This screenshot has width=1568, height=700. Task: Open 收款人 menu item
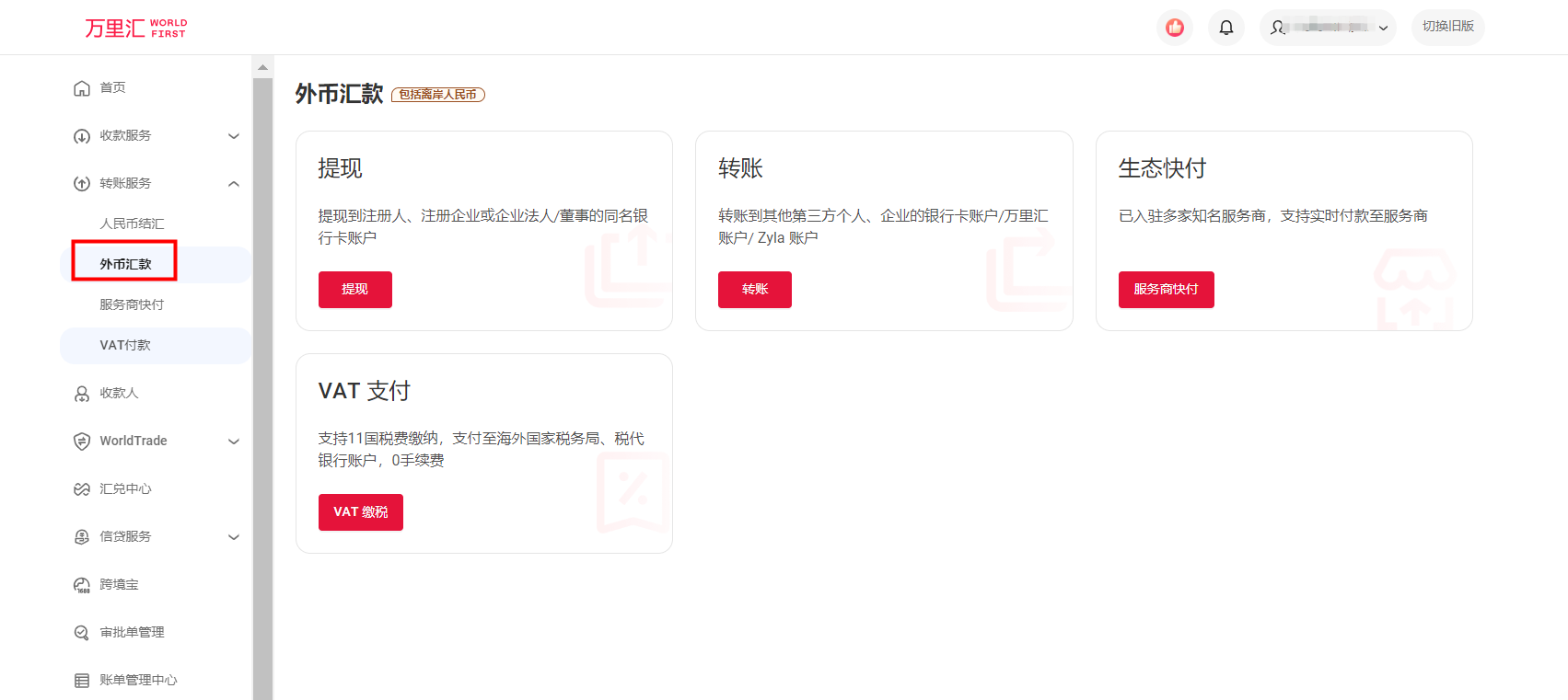pos(119,393)
